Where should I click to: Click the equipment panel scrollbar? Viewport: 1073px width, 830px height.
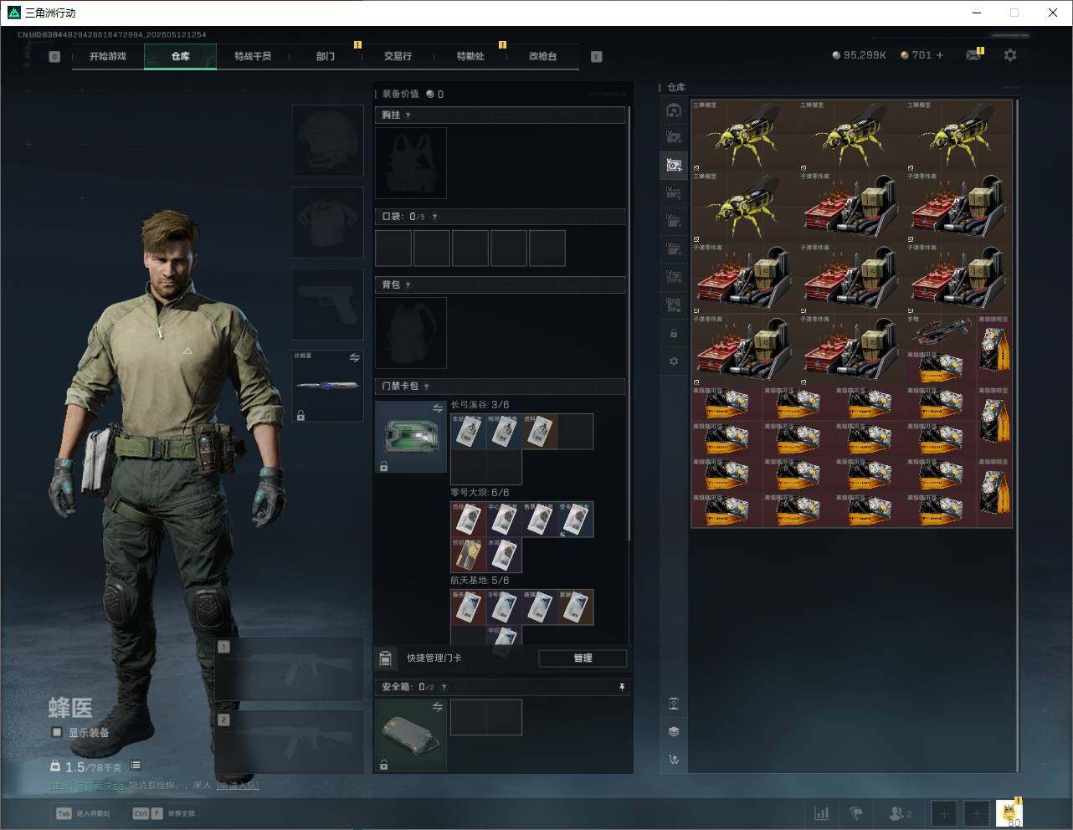[629, 322]
